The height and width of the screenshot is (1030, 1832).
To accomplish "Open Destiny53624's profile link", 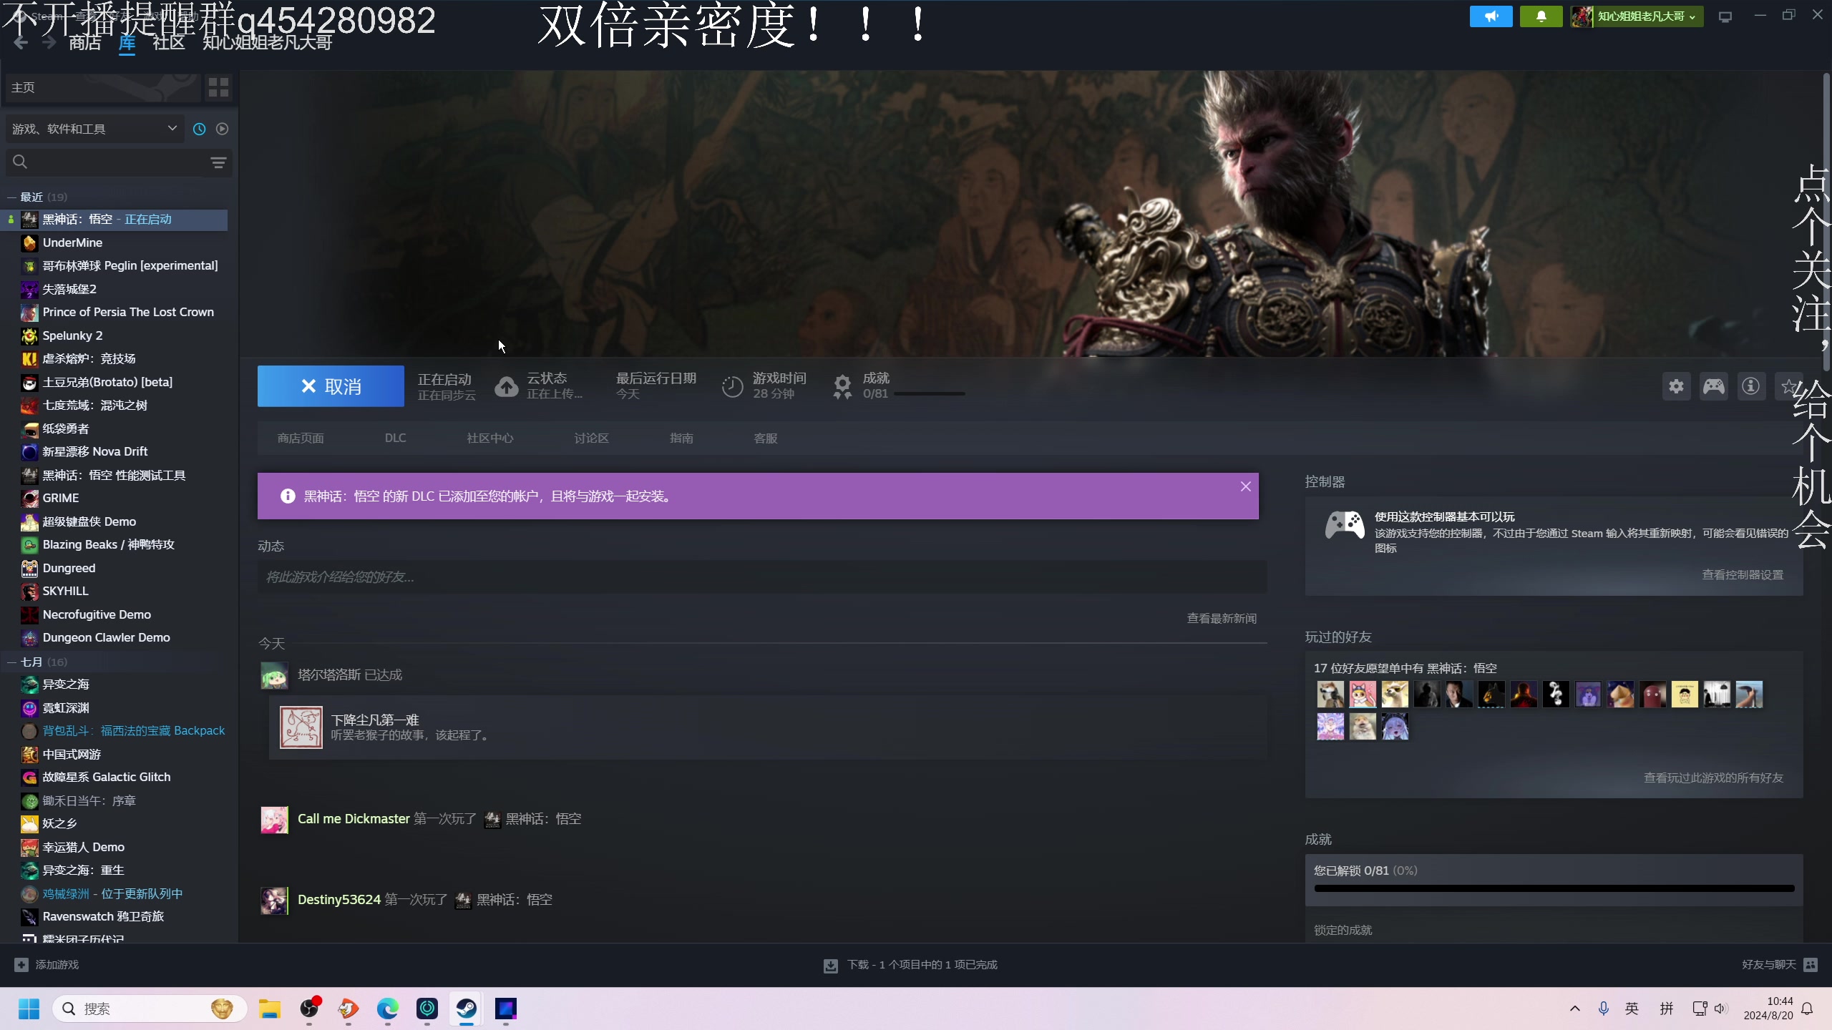I will 339,900.
